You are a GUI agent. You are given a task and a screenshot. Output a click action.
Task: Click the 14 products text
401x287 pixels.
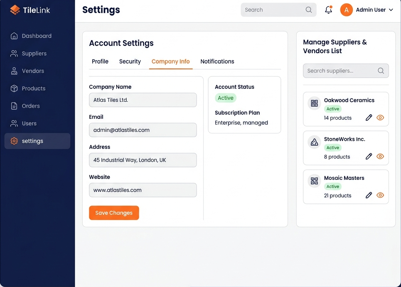pyautogui.click(x=337, y=118)
